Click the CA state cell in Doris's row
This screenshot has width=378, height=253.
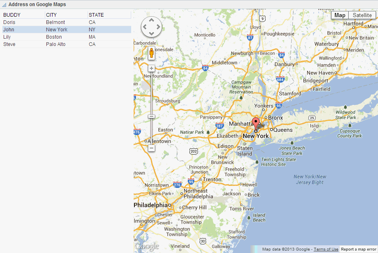pos(92,22)
